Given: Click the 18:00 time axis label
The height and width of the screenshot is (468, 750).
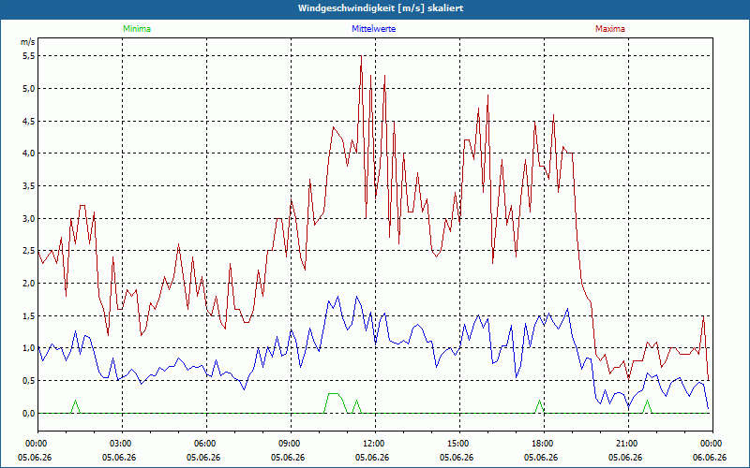Looking at the screenshot, I should pyautogui.click(x=544, y=444).
